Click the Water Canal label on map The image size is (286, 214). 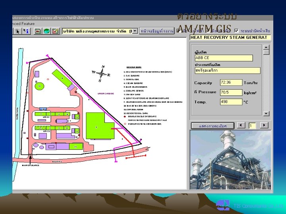17,113
